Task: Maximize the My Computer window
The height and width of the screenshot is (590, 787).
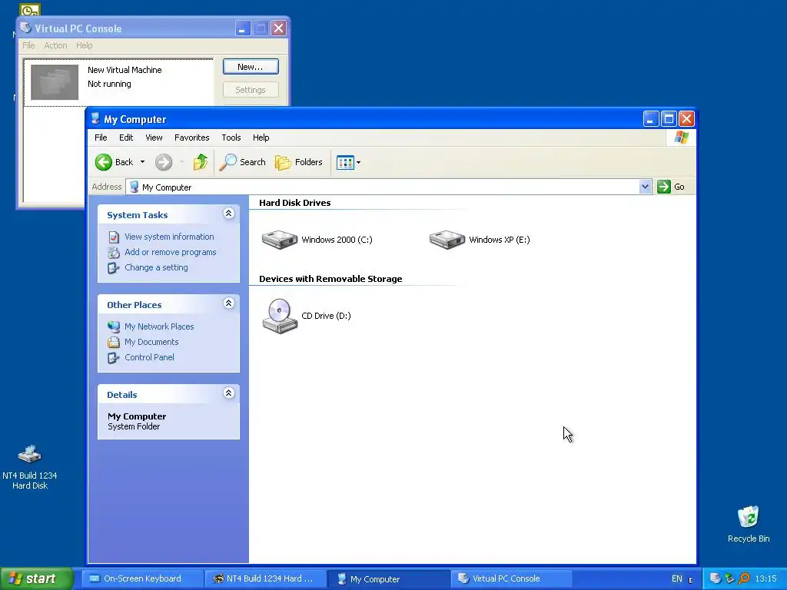Action: [669, 119]
